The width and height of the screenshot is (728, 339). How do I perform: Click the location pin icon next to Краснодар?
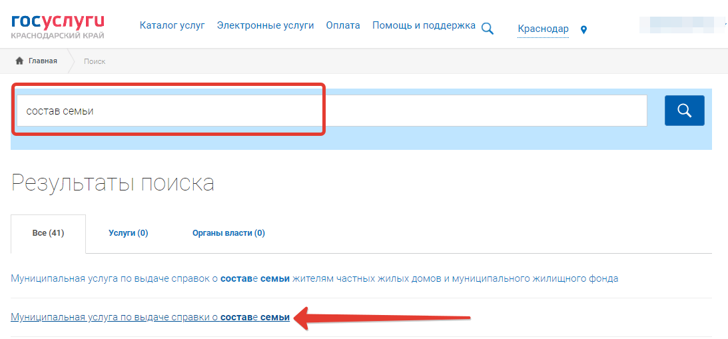pyautogui.click(x=583, y=30)
